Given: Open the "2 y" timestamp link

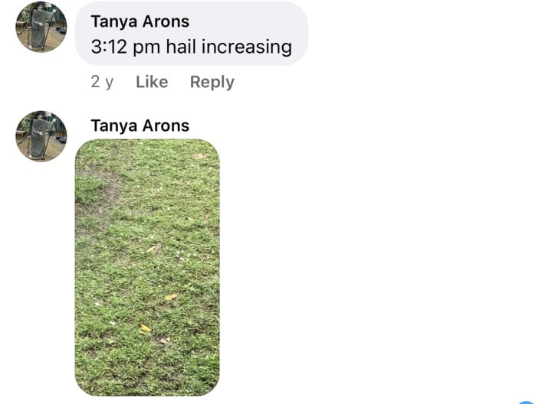Looking at the screenshot, I should 102,82.
